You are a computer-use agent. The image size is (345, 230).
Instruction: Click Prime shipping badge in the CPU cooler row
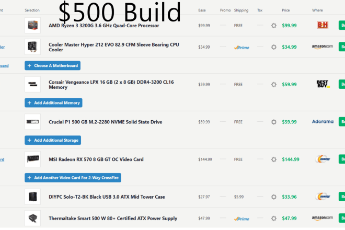pos(241,48)
